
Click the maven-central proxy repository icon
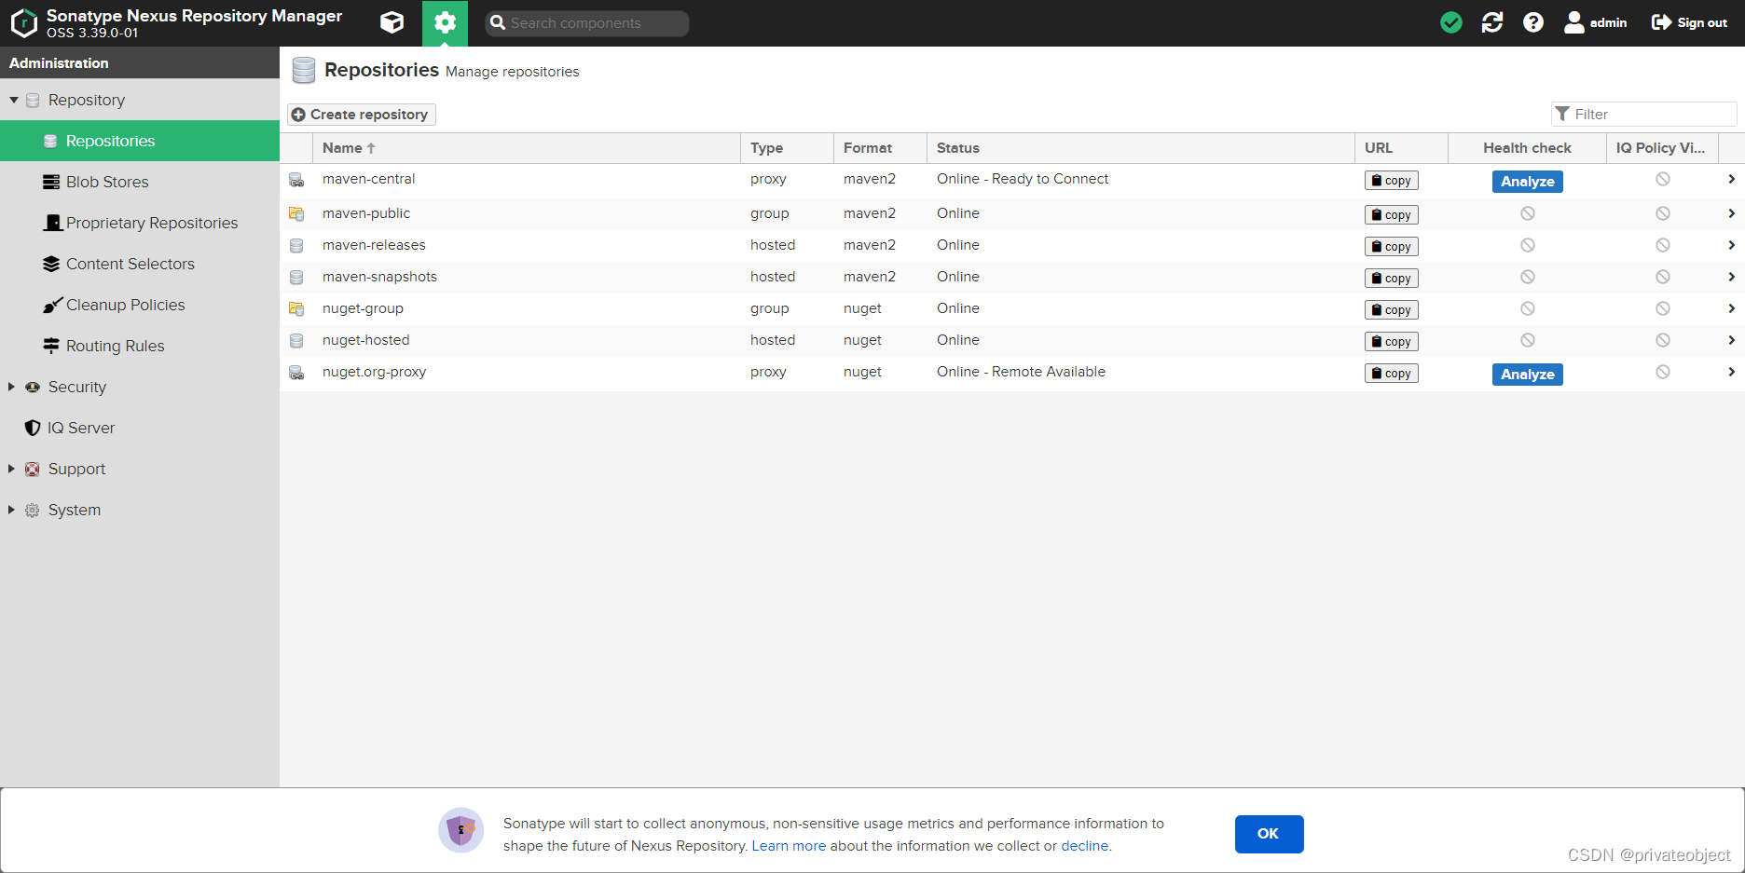pyautogui.click(x=296, y=180)
